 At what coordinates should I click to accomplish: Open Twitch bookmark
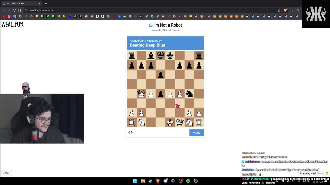click(x=37, y=16)
